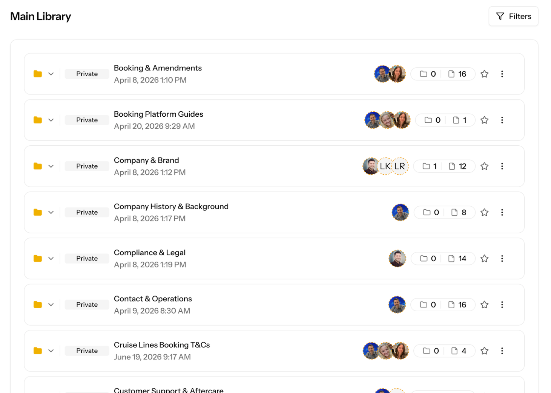Click the Booking Platform Guides folder icon

38,120
